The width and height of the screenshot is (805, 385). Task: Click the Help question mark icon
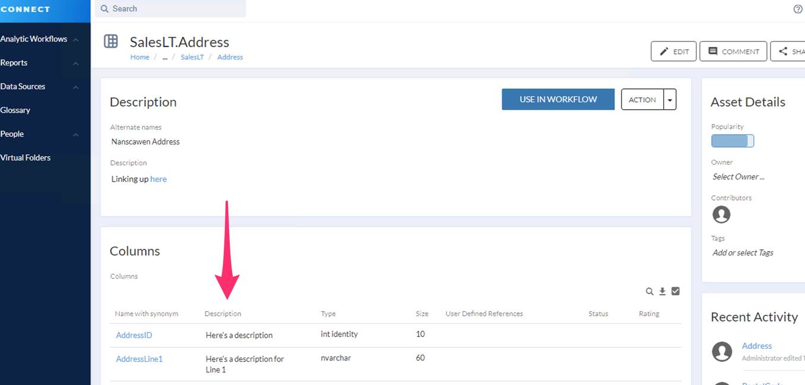click(x=798, y=10)
